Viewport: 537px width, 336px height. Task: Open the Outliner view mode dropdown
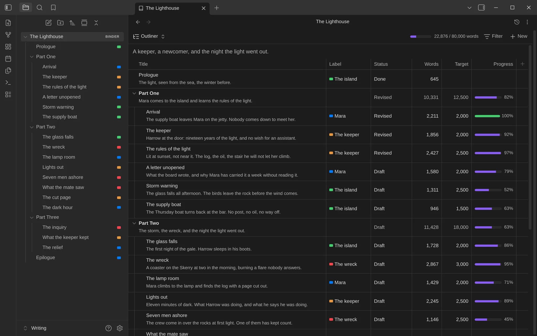pos(149,36)
